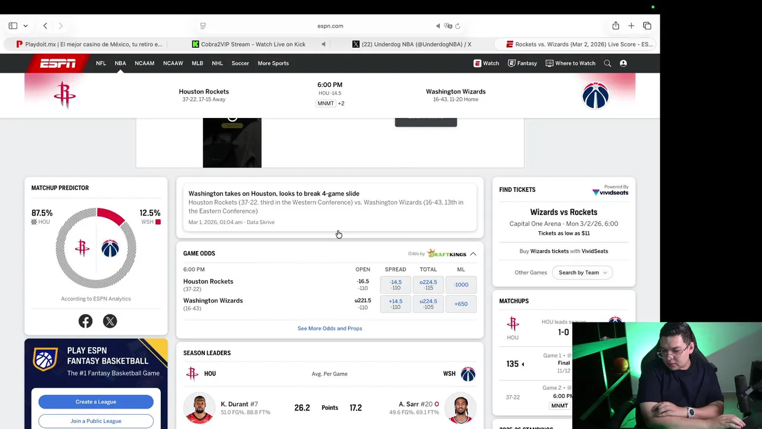
Task: Click the MNMT broadcast badge in header
Action: pyautogui.click(x=326, y=104)
